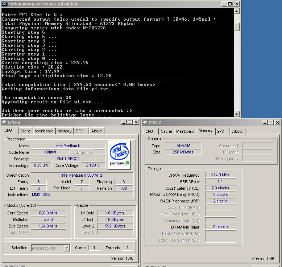Click the Core Speed value 620.0 MHz
The width and height of the screenshot is (282, 267).
[48, 213]
